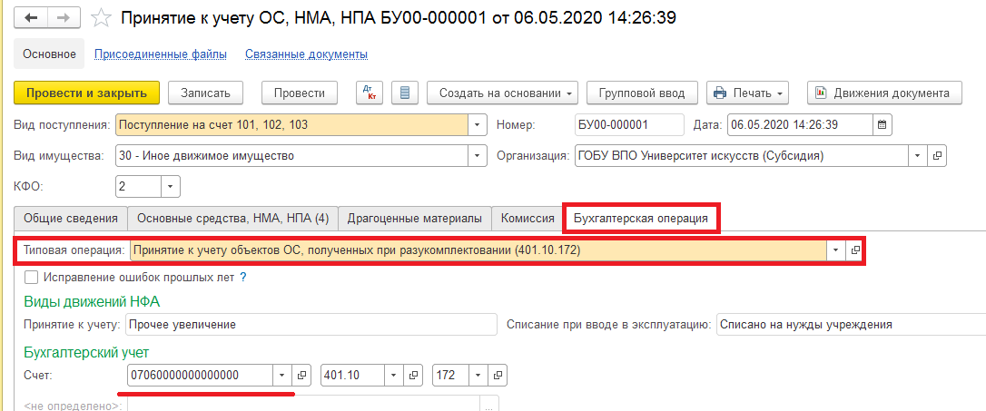Click the КФО value field

(x=138, y=186)
